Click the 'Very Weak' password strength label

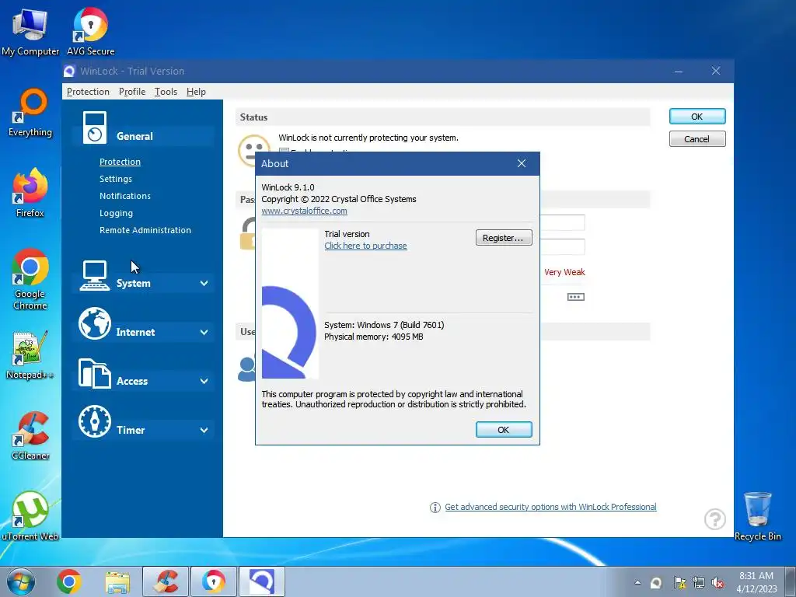click(564, 272)
